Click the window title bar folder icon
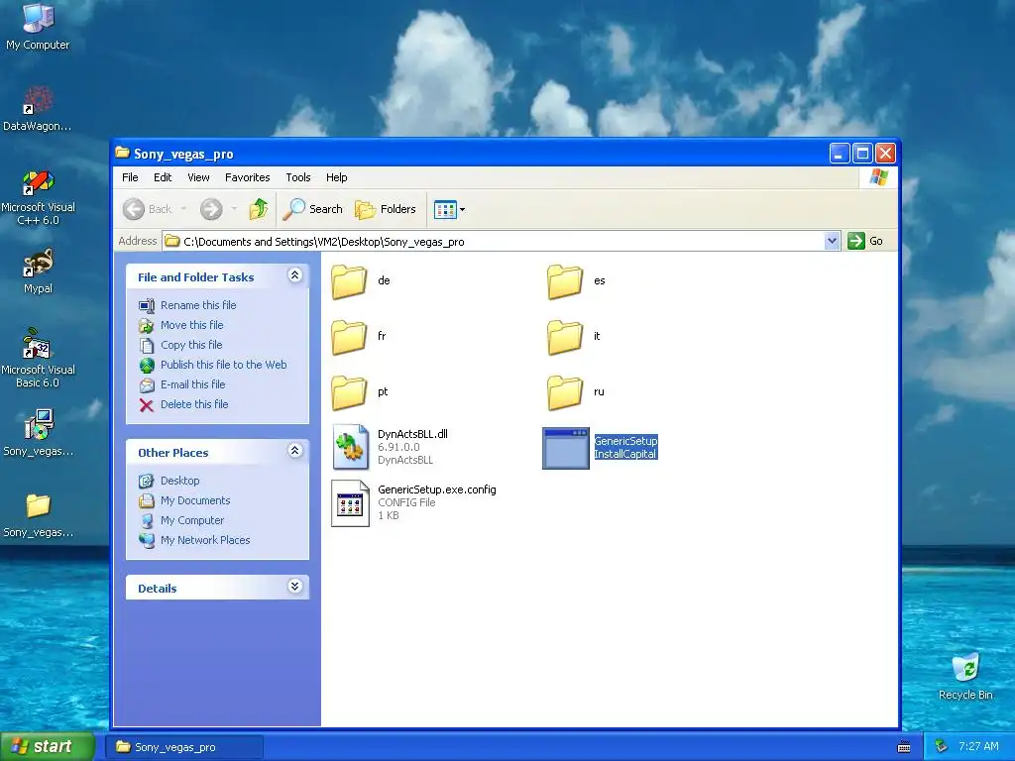The image size is (1015, 761). pos(122,153)
